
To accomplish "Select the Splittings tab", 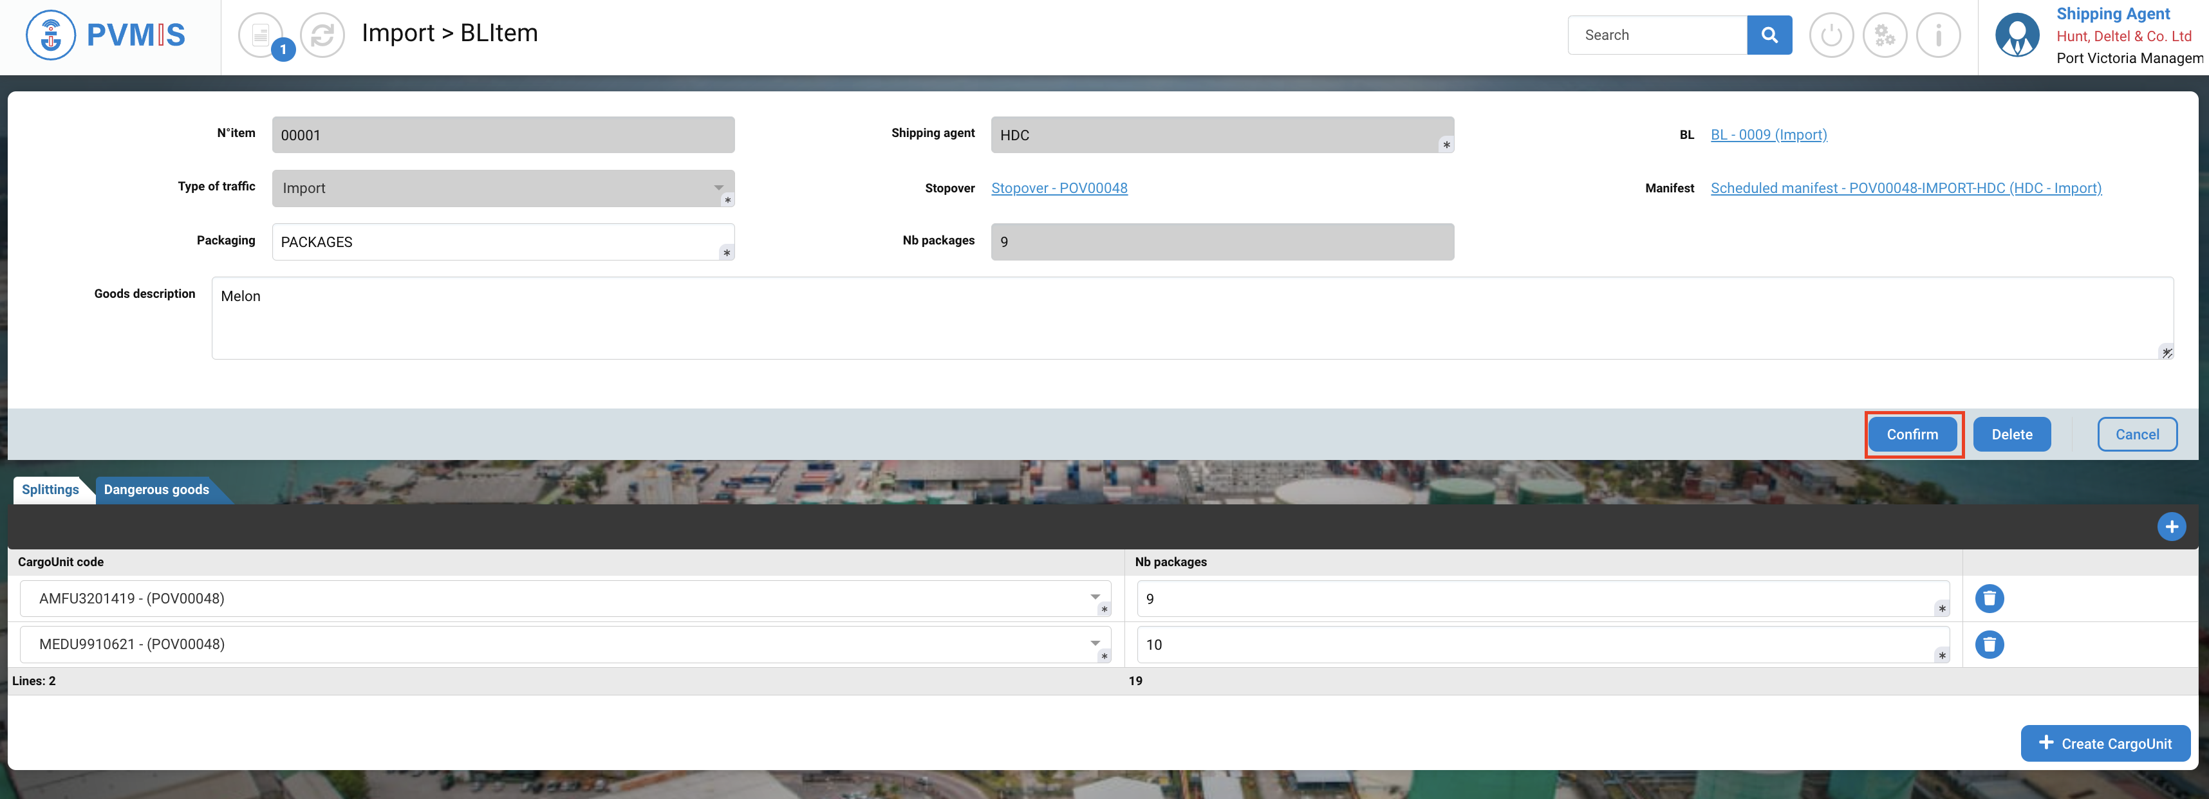I will coord(50,490).
